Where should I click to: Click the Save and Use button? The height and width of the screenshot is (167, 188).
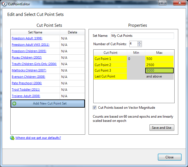pyautogui.click(x=162, y=128)
